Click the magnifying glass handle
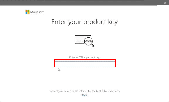 tap(93, 45)
